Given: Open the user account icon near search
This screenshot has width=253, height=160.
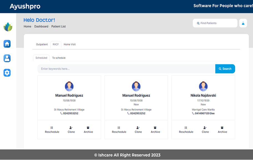Looking at the screenshot, I should tap(243, 23).
